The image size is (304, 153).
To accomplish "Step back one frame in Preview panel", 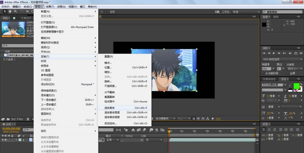I will [x=269, y=53].
